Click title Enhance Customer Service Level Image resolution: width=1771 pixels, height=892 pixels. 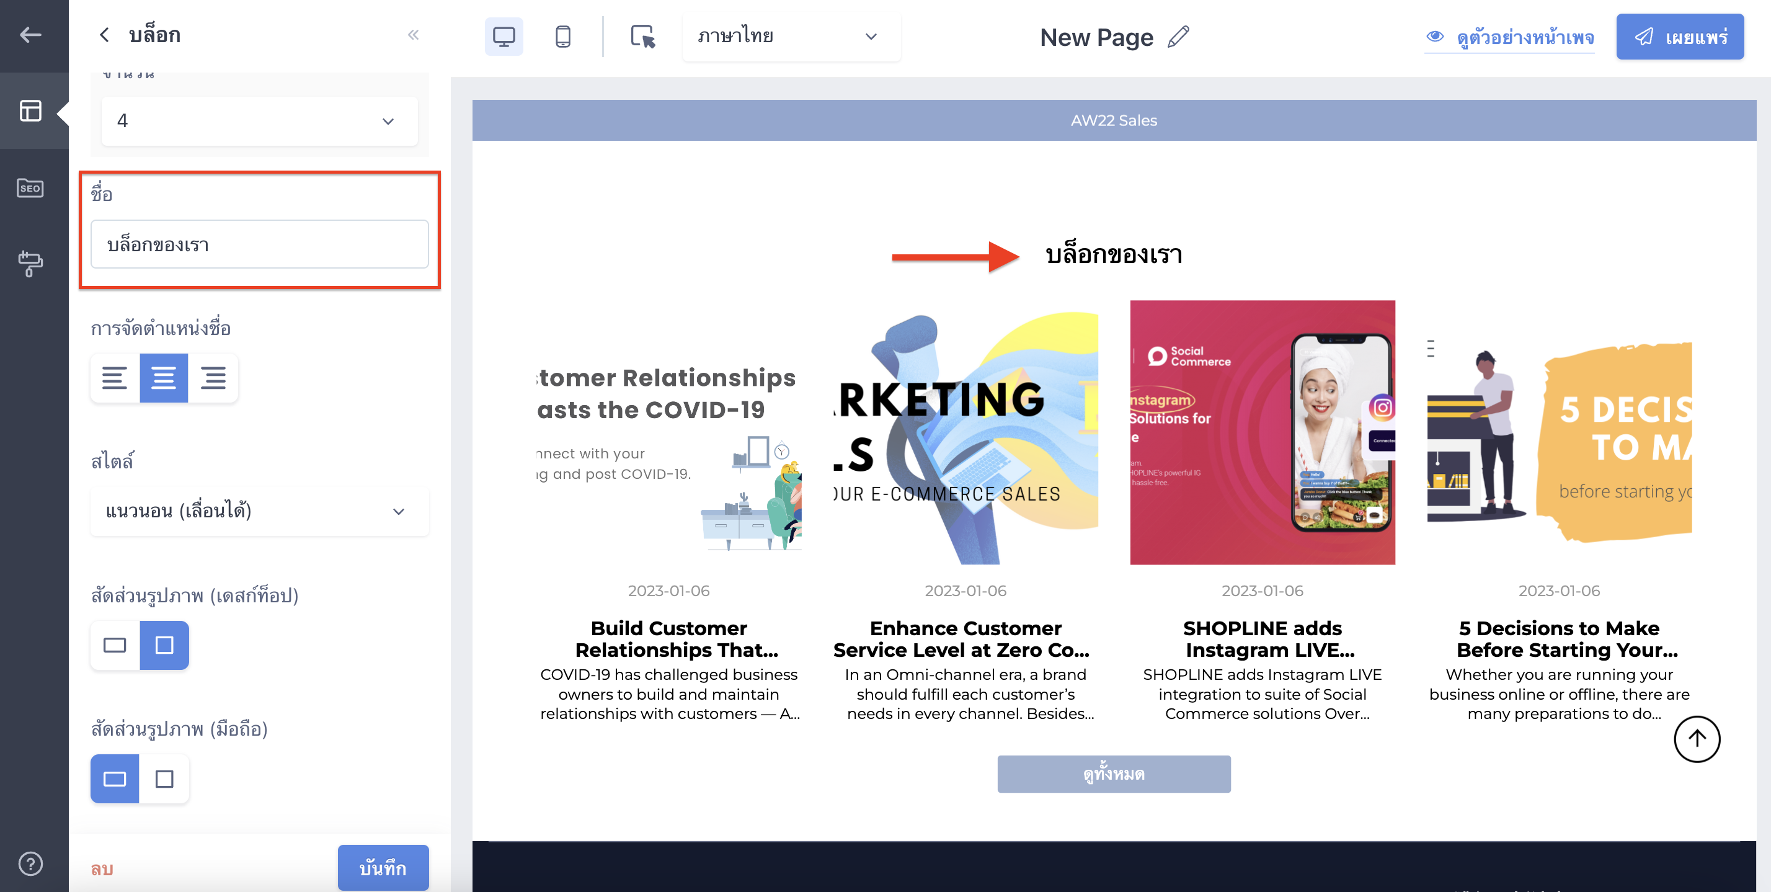pyautogui.click(x=961, y=639)
